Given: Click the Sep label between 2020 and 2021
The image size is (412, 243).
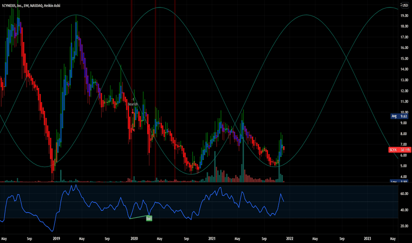Looking at the screenshot, I should (x=186, y=239).
